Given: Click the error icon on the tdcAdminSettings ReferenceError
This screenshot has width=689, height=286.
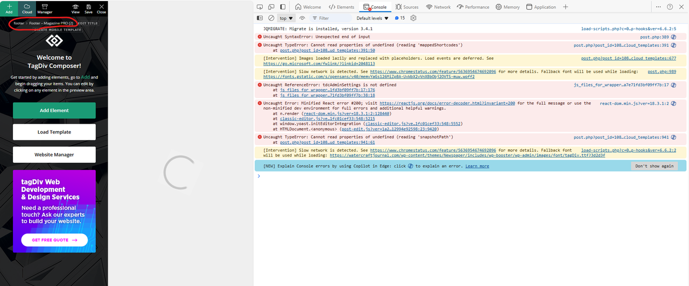Looking at the screenshot, I should pyautogui.click(x=259, y=85).
